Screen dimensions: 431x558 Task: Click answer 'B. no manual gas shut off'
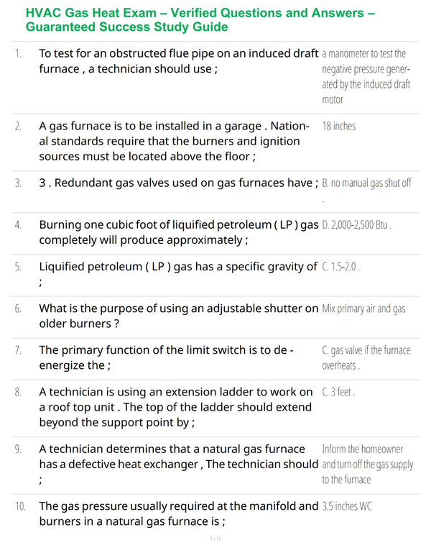pyautogui.click(x=366, y=183)
